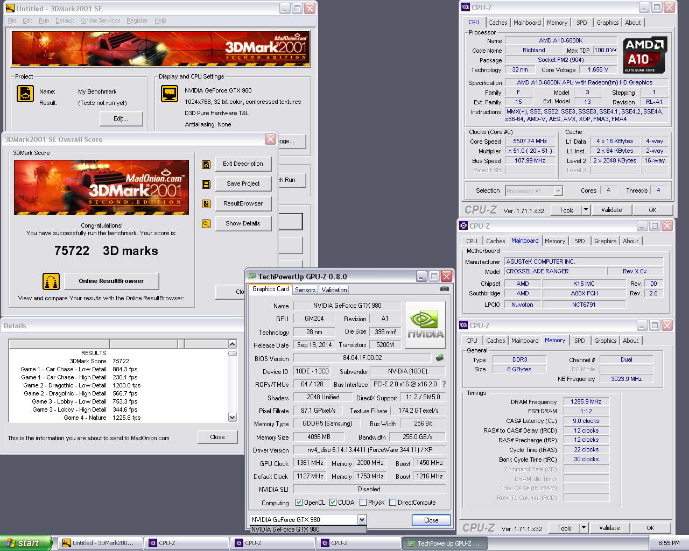This screenshot has width=689, height=551.
Task: Click the Windows start button
Action: pos(26,543)
